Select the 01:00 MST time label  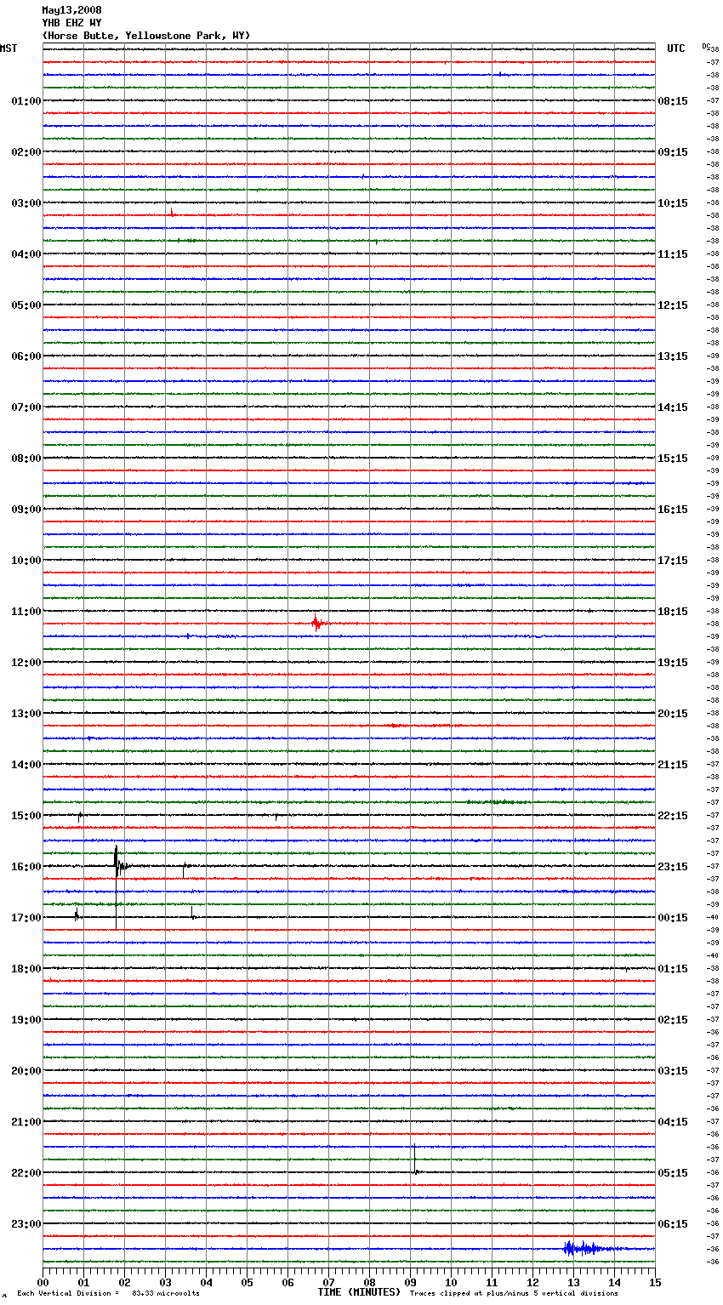click(26, 101)
